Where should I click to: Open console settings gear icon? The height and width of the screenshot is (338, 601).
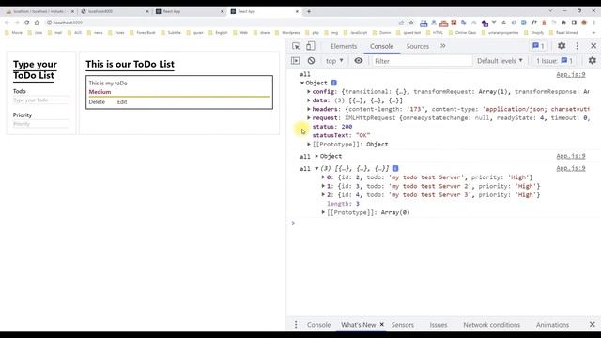(593, 60)
